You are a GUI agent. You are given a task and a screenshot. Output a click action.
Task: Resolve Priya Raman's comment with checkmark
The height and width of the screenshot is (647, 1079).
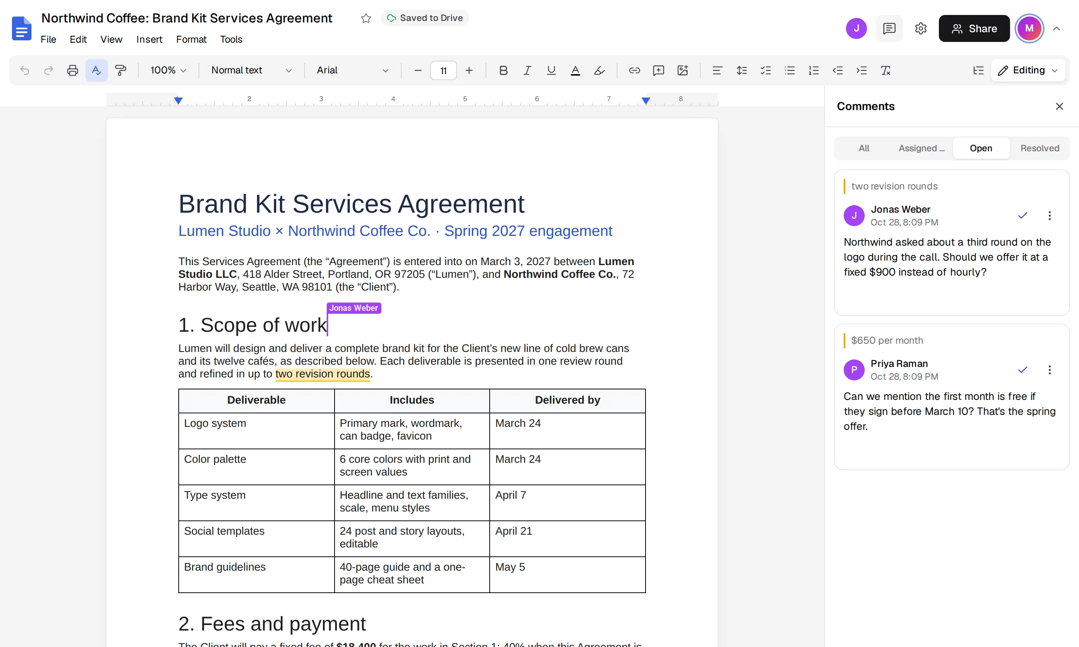pos(1023,370)
